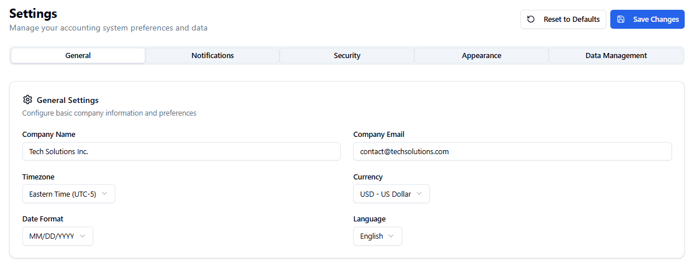Expand the USD - US Dollar currency selector
Viewport: 691px width, 264px height.
point(391,194)
